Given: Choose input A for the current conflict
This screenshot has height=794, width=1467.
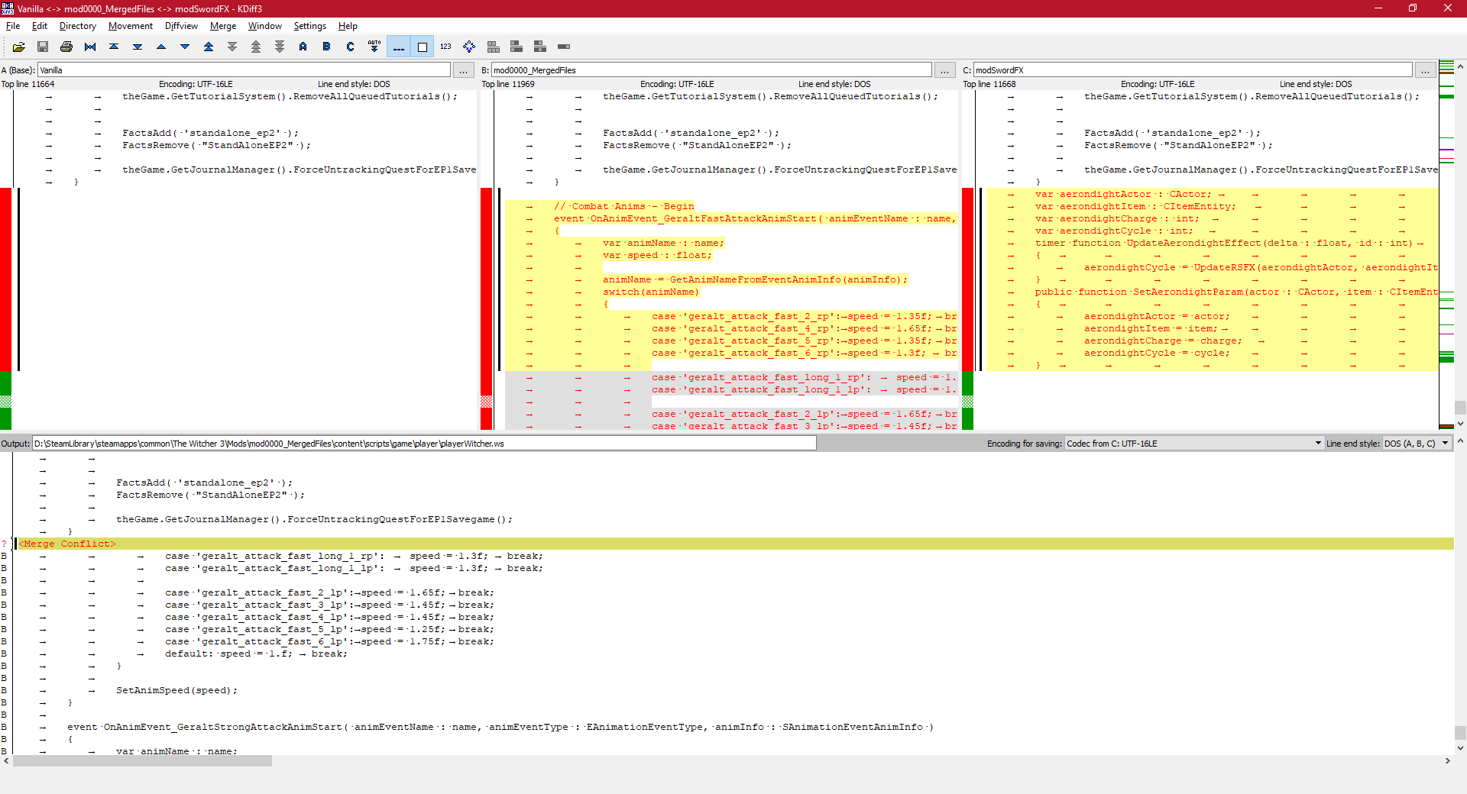Looking at the screenshot, I should (303, 47).
